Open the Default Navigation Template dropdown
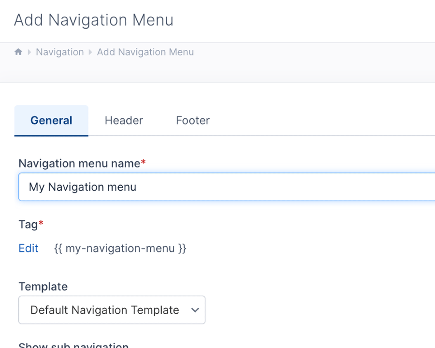 click(111, 310)
